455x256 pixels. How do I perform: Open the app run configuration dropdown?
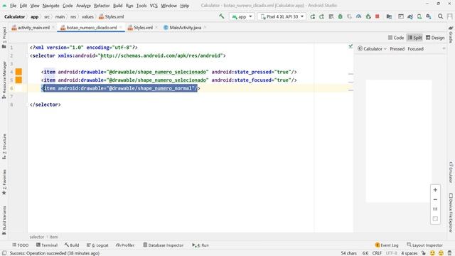click(x=242, y=17)
